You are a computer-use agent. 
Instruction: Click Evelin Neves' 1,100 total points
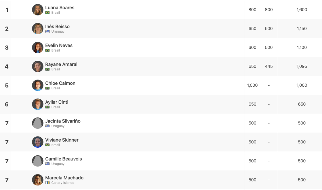tap(302, 47)
